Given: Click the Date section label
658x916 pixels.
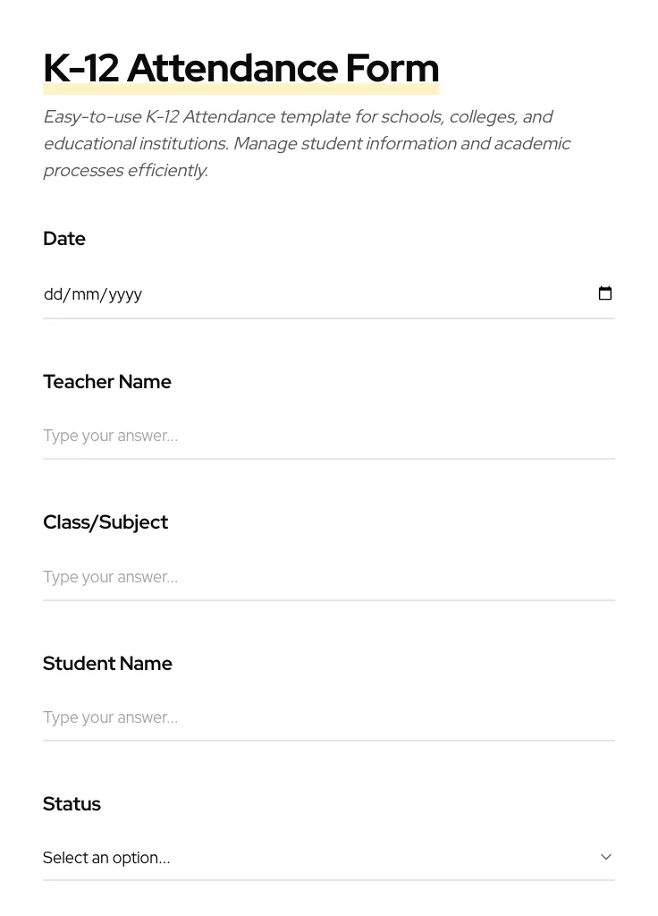Looking at the screenshot, I should 63,238.
